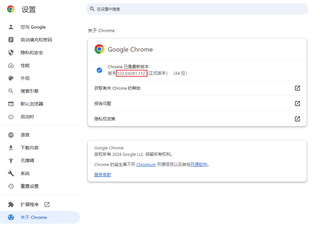Click the blue checkmark update status icon
Image resolution: width=320 pixels, height=225 pixels.
click(x=99, y=70)
